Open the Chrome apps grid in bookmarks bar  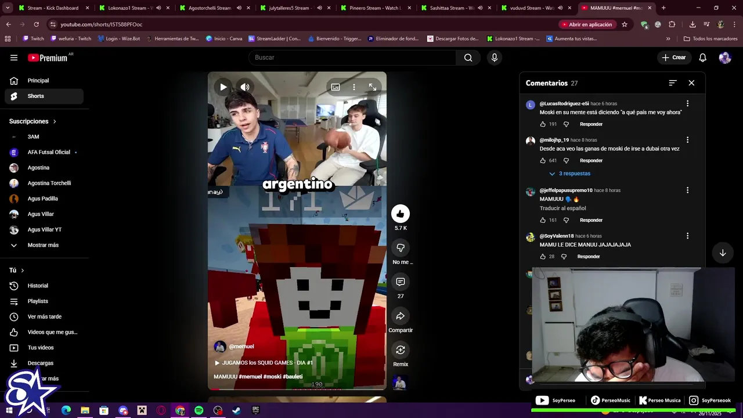[x=8, y=39]
